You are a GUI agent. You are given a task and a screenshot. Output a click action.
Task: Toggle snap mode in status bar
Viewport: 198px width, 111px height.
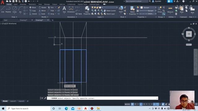pos(136,104)
